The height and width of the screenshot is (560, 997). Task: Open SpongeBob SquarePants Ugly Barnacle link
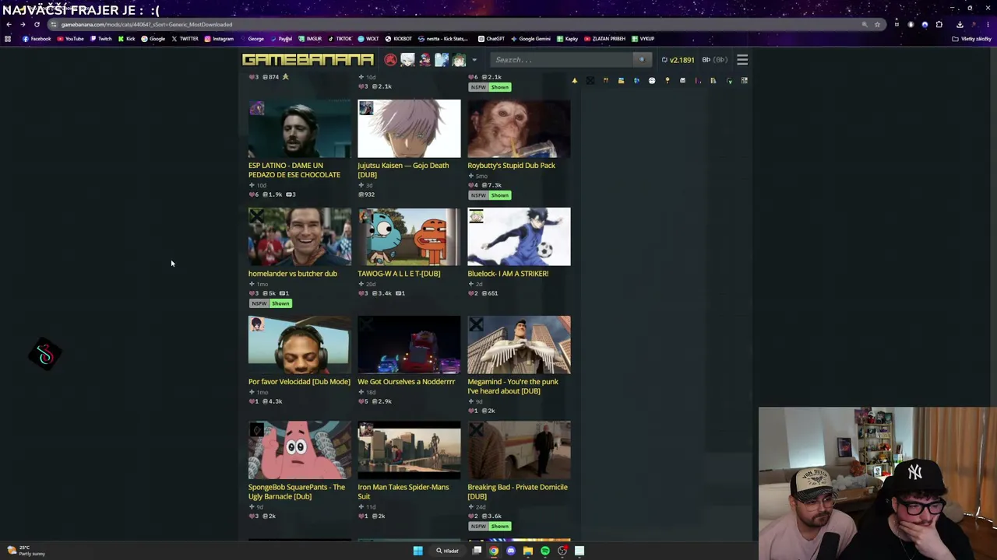(297, 492)
